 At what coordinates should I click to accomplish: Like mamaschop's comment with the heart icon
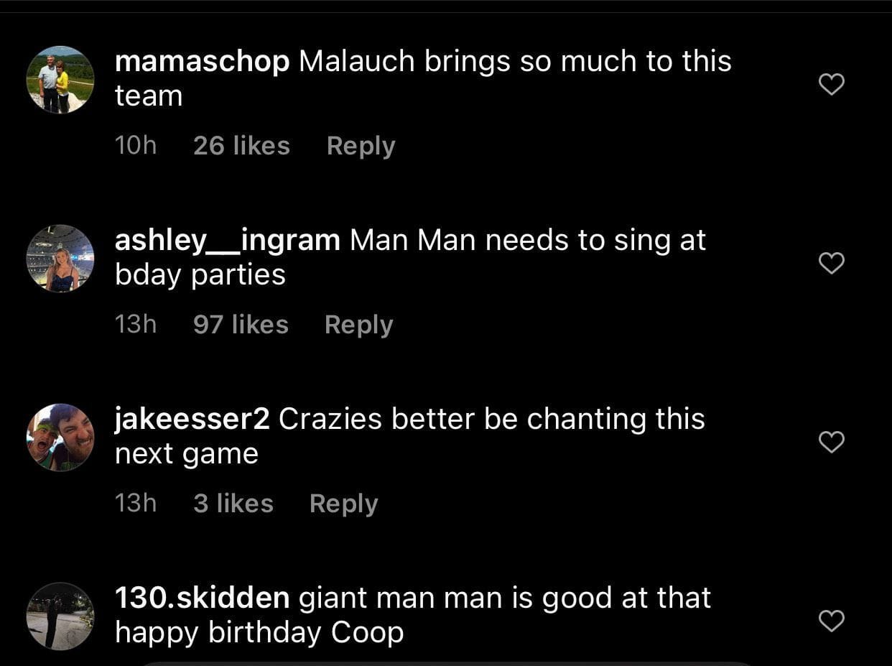831,84
